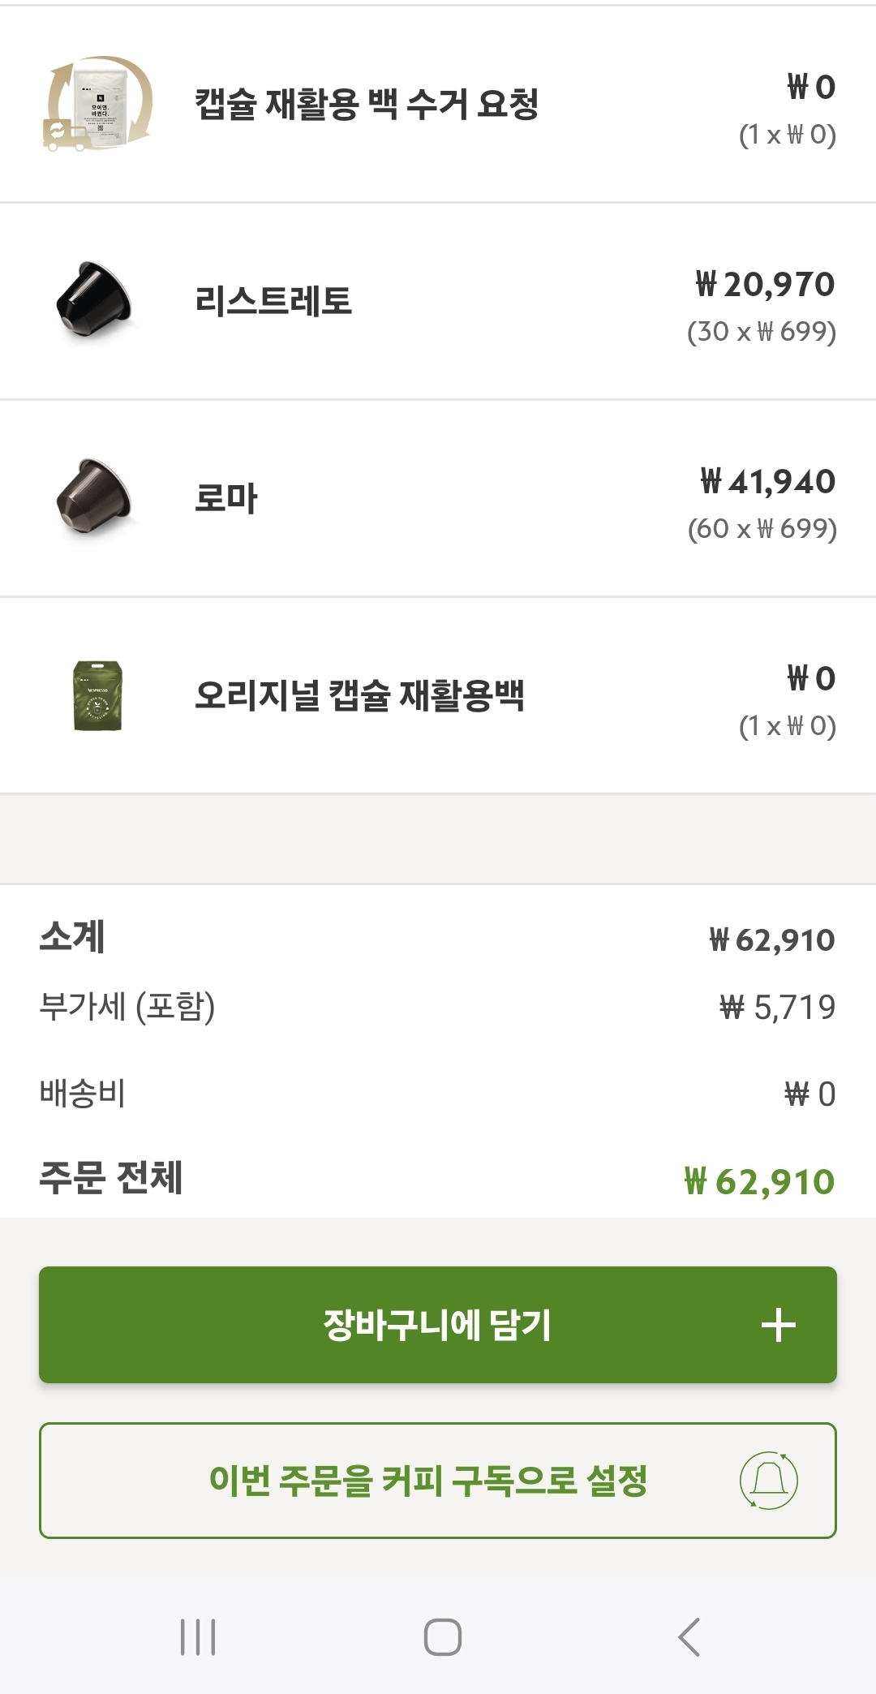876x1694 pixels.
Task: Open Android recent apps
Action: [198, 1636]
